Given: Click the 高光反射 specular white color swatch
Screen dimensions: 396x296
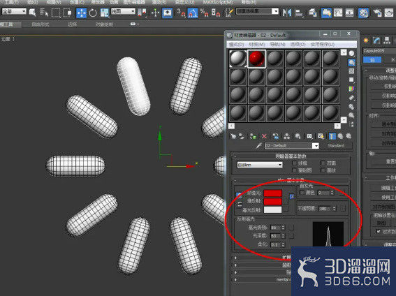Looking at the screenshot, I should (x=273, y=209).
